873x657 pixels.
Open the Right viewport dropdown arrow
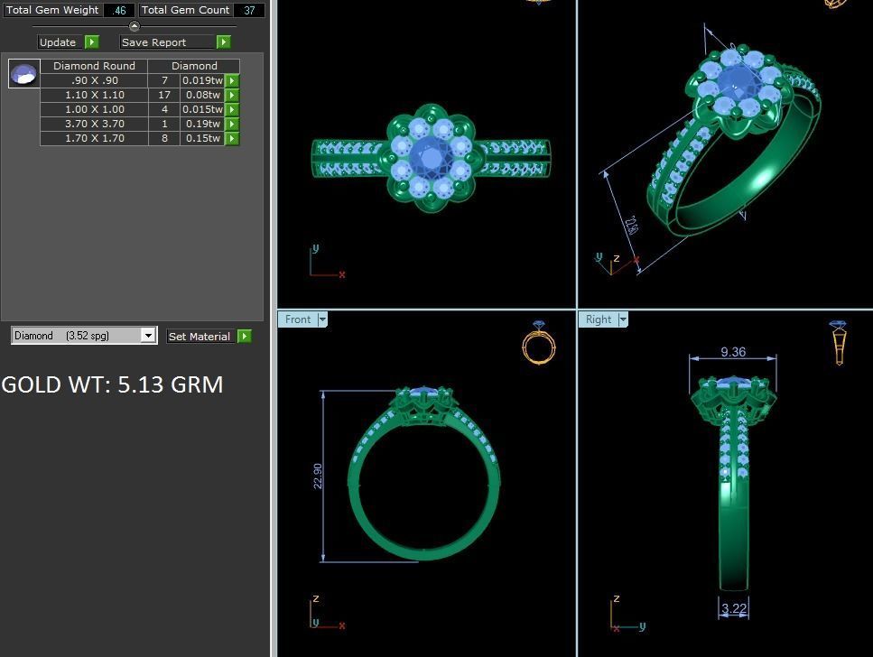point(623,319)
